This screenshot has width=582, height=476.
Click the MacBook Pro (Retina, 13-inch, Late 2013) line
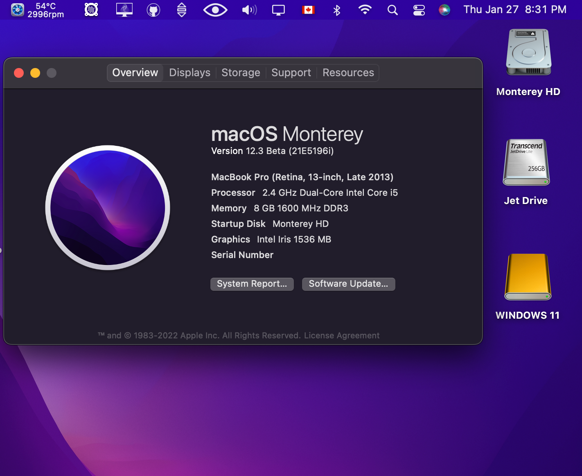tap(302, 177)
